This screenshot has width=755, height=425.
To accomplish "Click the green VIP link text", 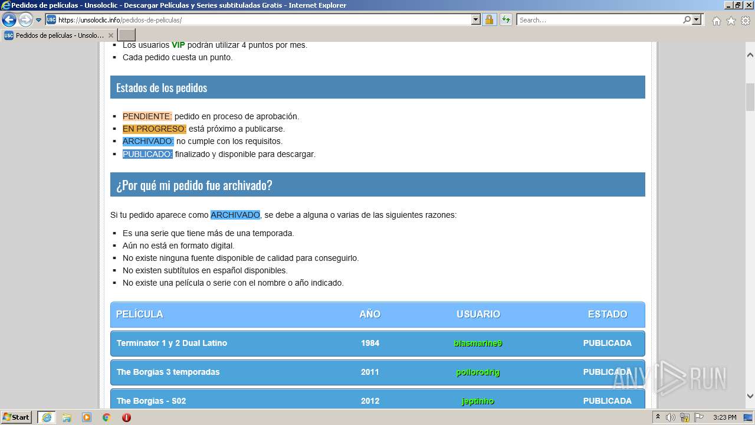I will coord(178,45).
